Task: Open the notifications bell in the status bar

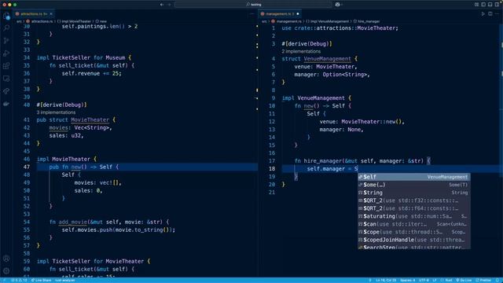Action: click(497, 281)
